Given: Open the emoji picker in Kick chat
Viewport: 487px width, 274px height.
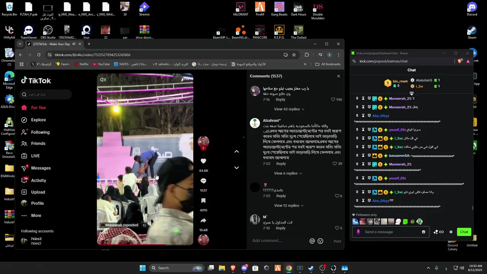Looking at the screenshot, I should [x=423, y=232].
